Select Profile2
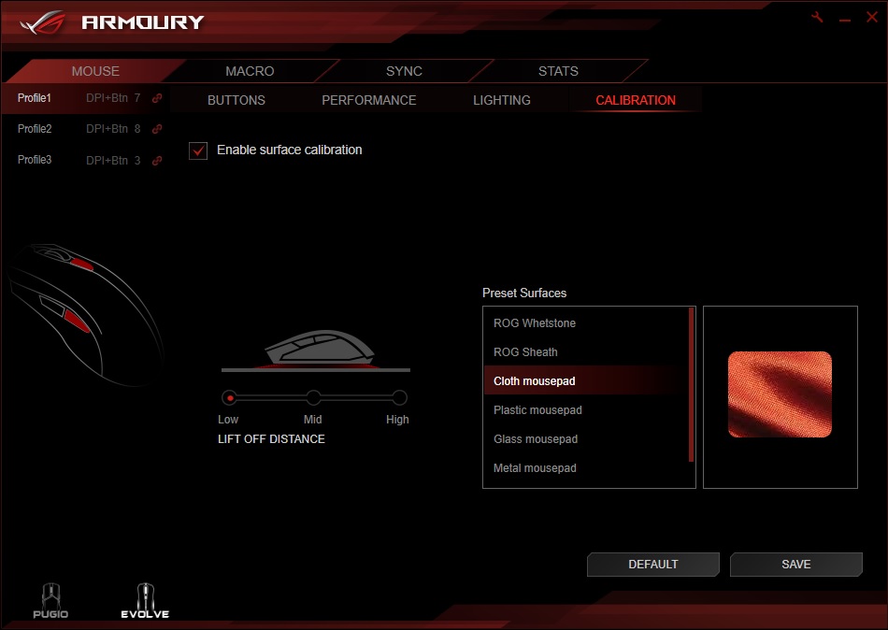Viewport: 888px width, 630px height. (x=35, y=129)
